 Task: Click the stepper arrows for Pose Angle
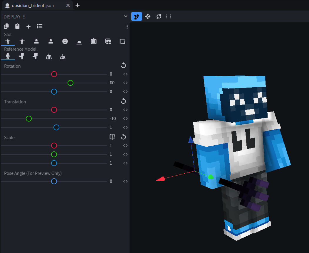tap(125, 181)
